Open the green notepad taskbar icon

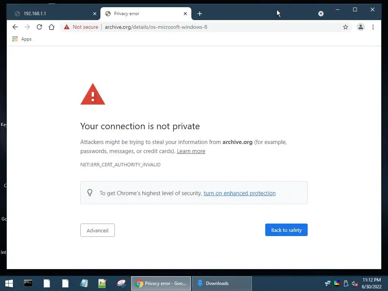[102, 283]
